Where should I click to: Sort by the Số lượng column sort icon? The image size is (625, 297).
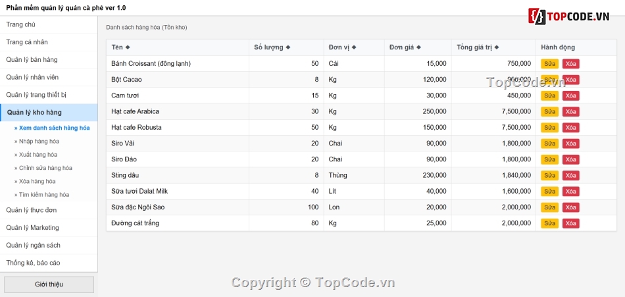(287, 47)
